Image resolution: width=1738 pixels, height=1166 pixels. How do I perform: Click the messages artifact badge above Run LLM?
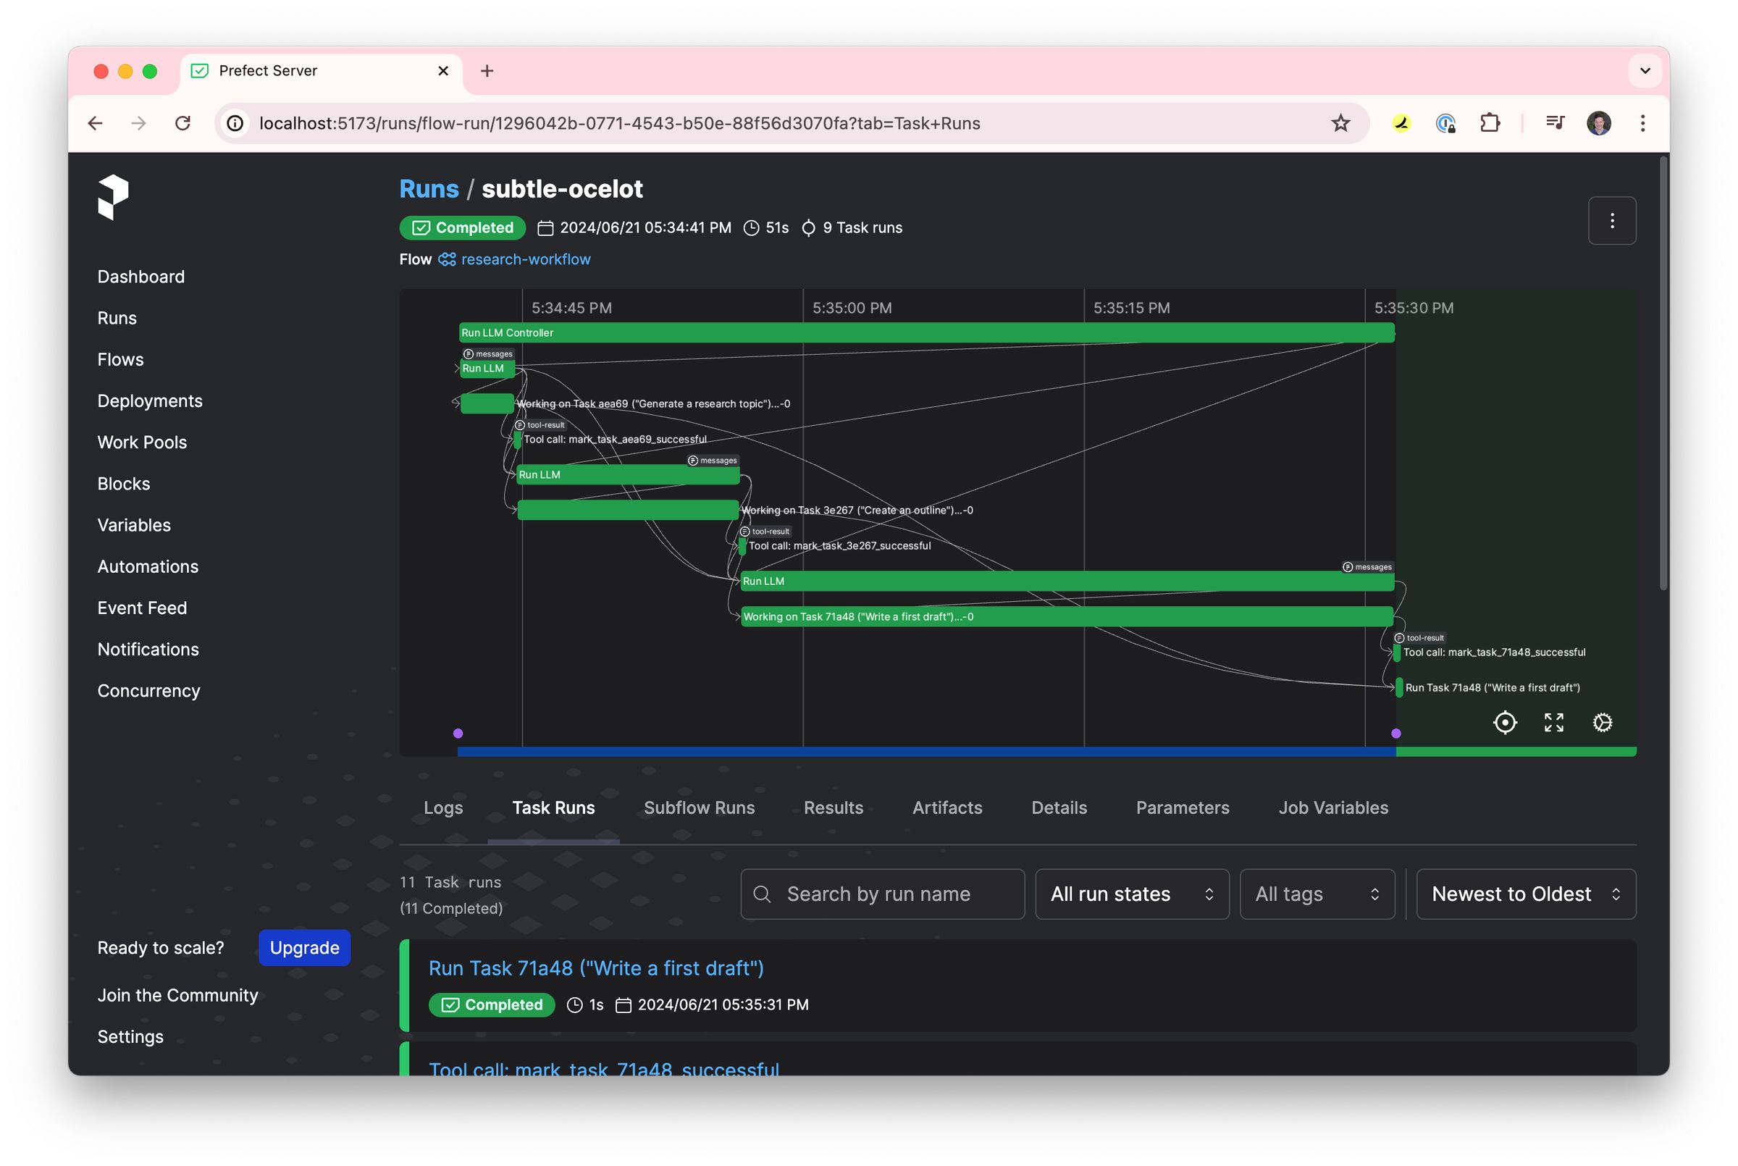pyautogui.click(x=487, y=354)
